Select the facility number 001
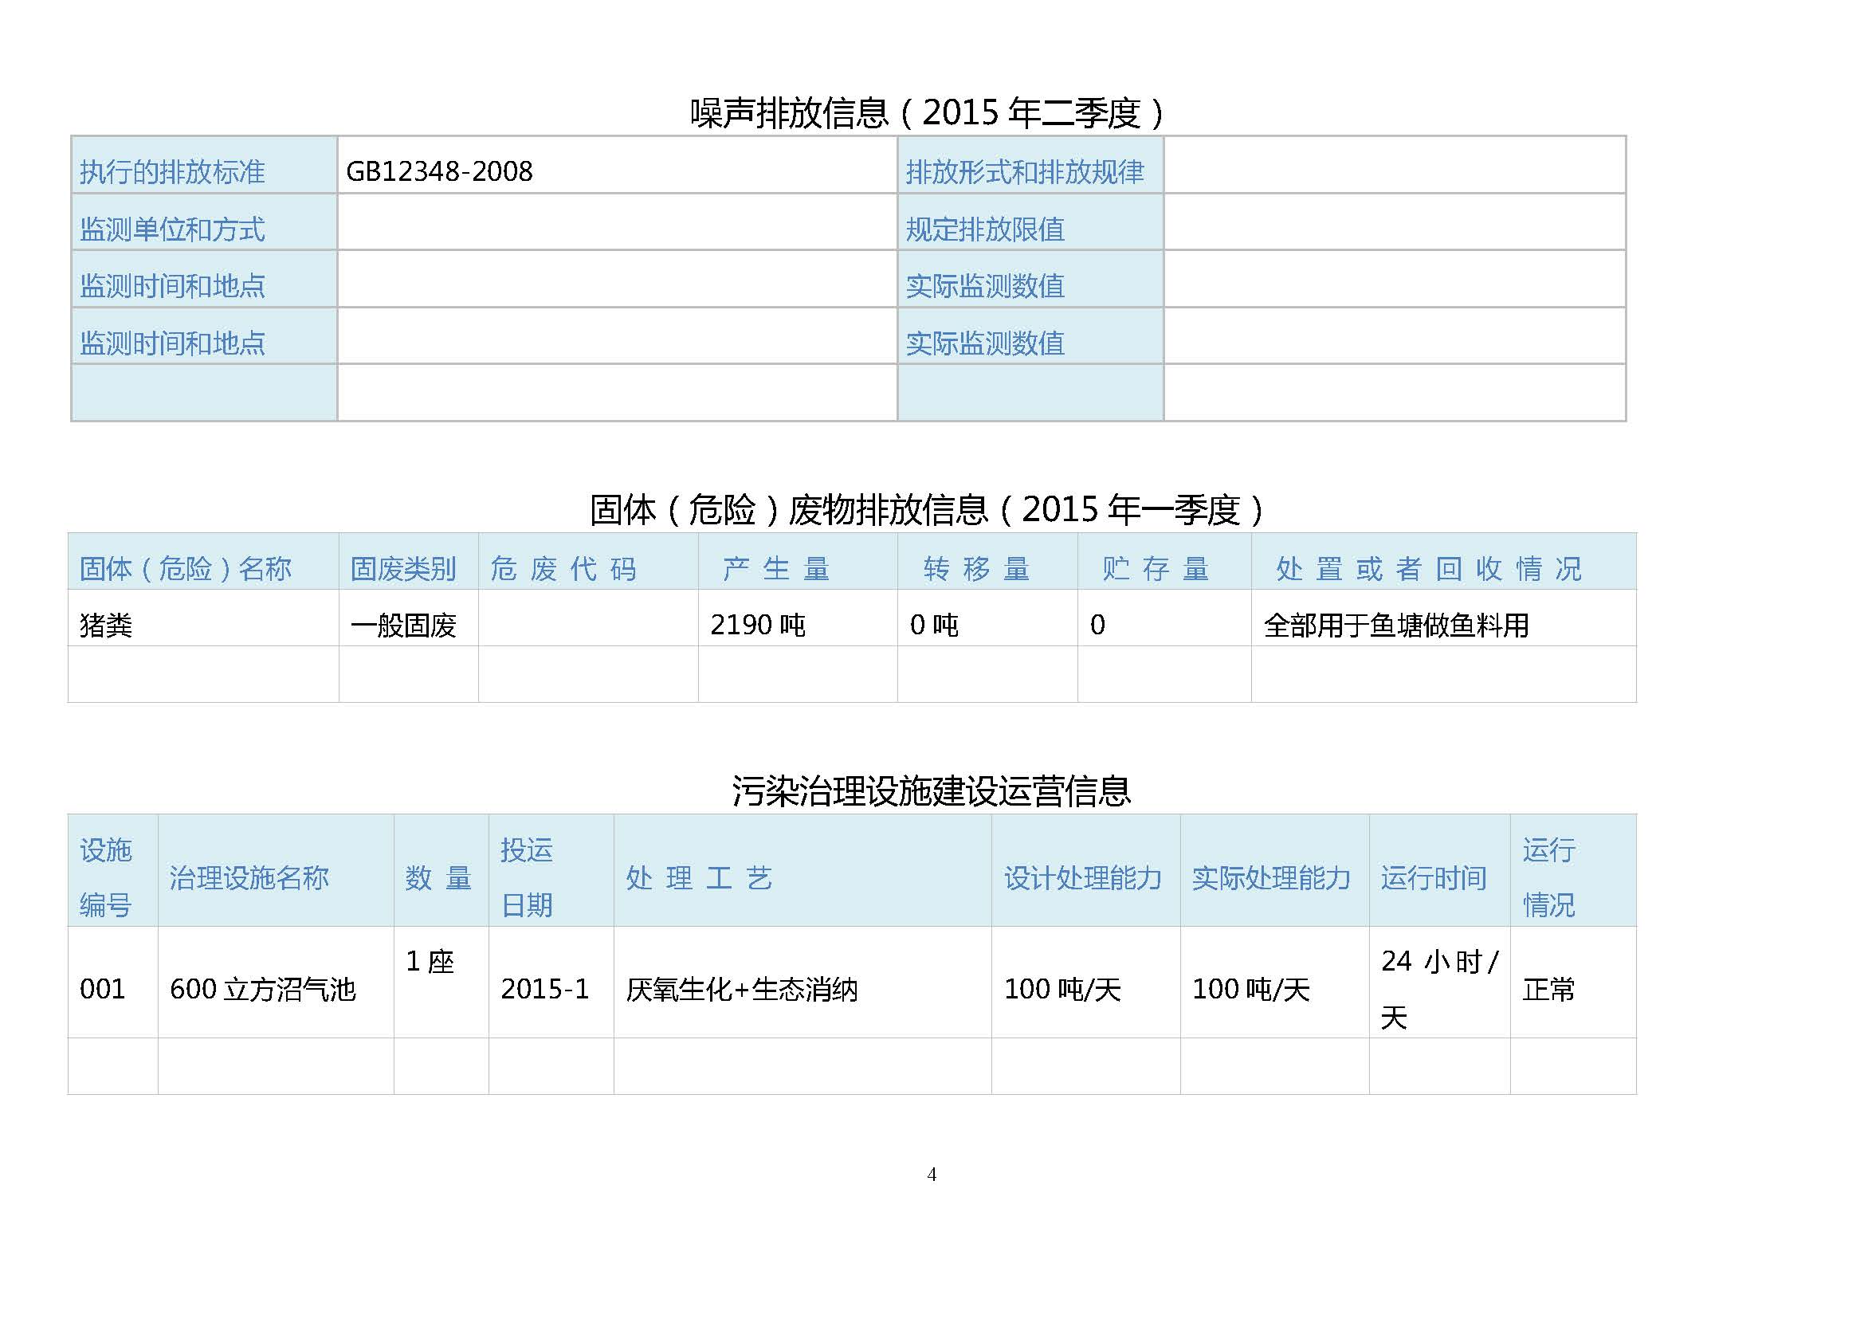 pyautogui.click(x=102, y=988)
